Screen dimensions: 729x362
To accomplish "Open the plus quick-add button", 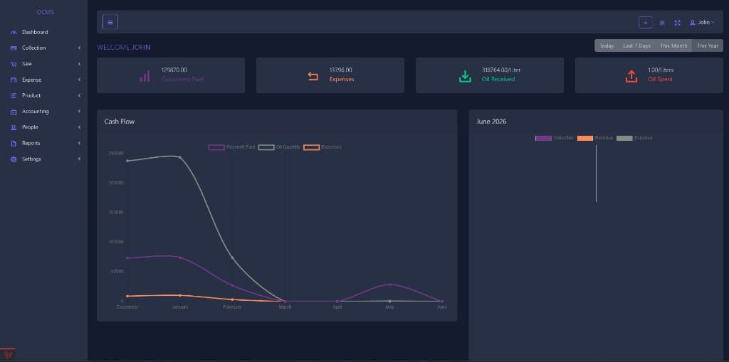I will tap(645, 22).
